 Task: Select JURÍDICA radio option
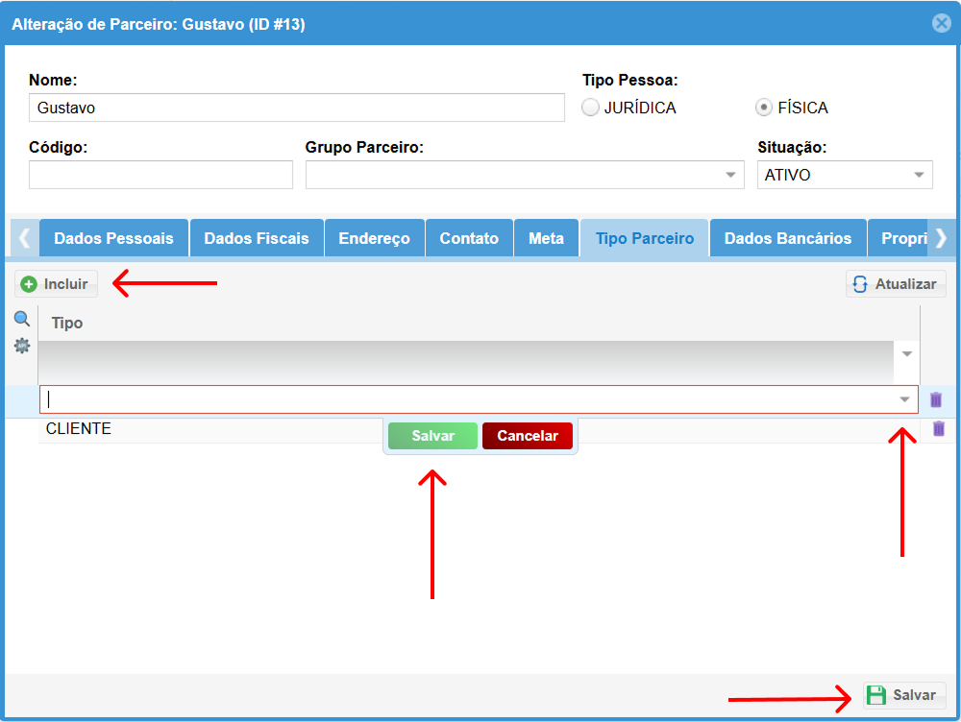click(591, 108)
